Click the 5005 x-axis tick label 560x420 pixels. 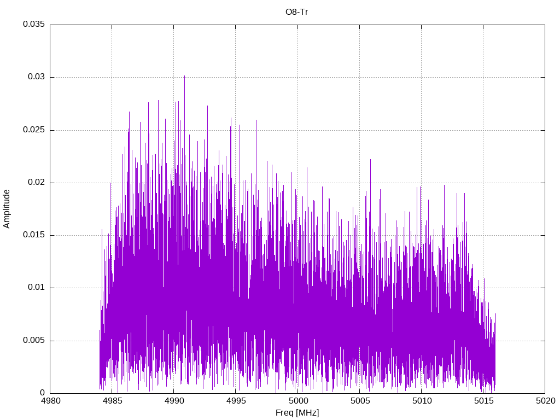coord(360,401)
